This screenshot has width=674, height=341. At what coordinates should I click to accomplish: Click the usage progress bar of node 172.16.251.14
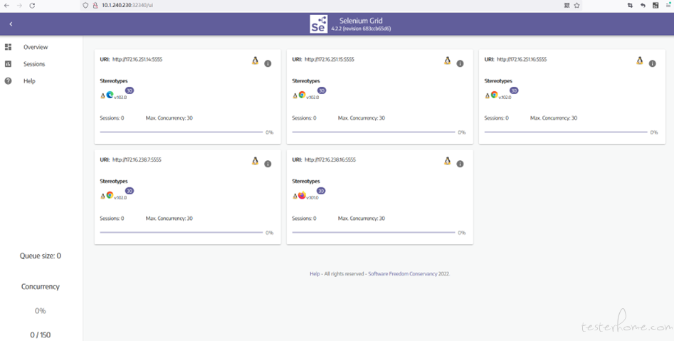[x=181, y=132]
